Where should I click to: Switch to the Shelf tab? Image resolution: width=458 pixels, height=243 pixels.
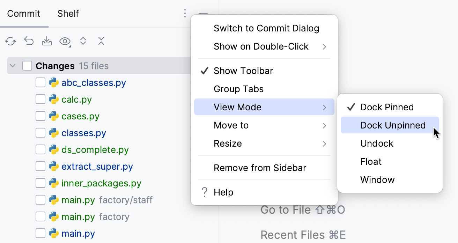point(68,13)
